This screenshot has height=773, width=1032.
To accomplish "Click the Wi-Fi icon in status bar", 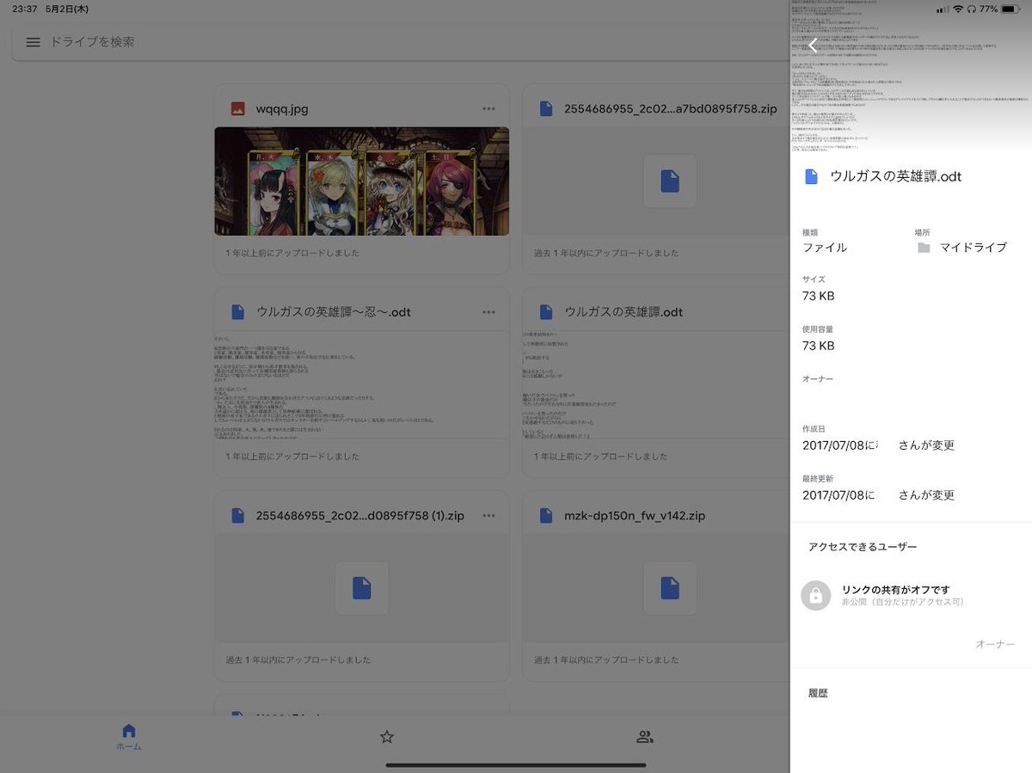I will pyautogui.click(x=958, y=9).
